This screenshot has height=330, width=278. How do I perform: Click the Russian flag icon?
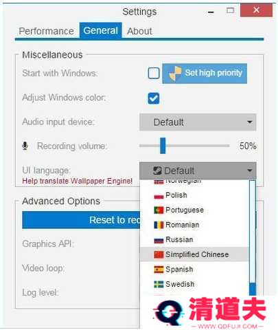click(x=159, y=240)
